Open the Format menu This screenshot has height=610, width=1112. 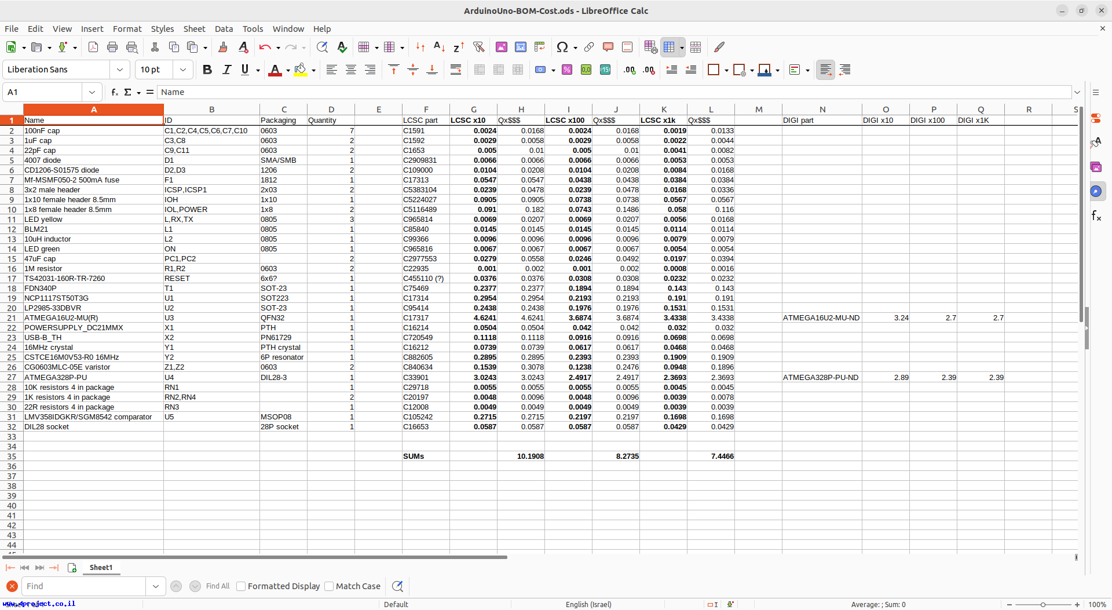(127, 29)
